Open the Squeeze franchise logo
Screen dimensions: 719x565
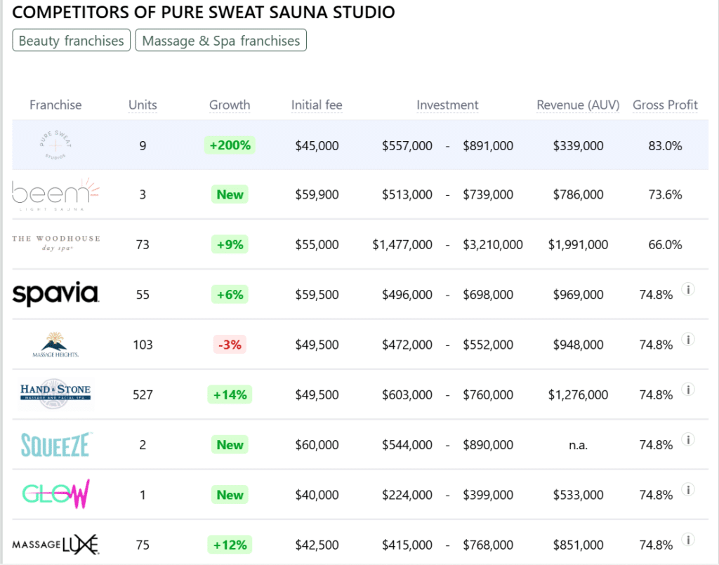[x=56, y=444]
